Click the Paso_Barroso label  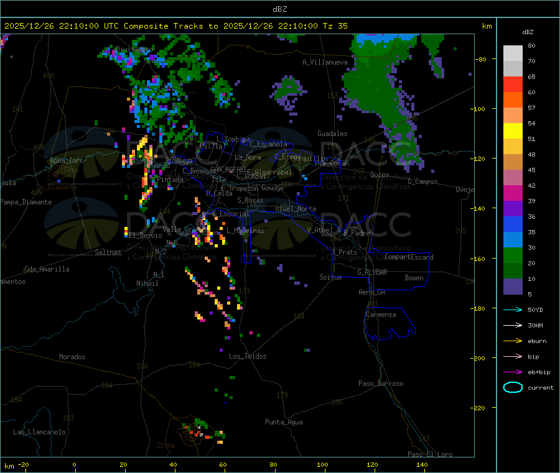click(381, 383)
